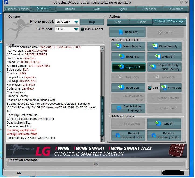The height and width of the screenshot is (178, 195).
Task: Select the Qualcomm tab
Action: 43,8
